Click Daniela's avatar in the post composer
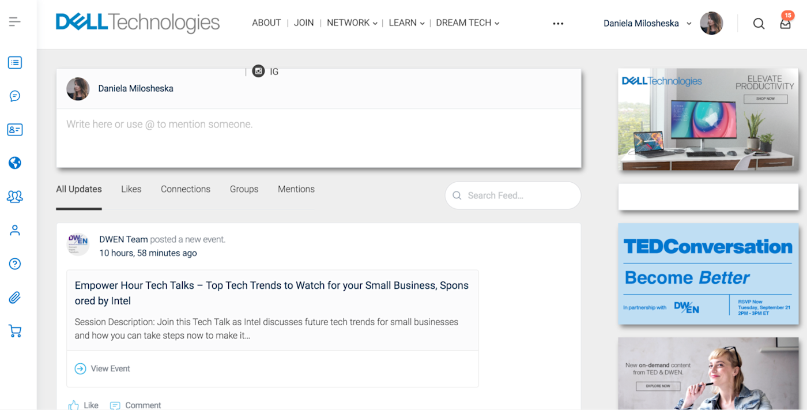Screen dimensions: 807x410 point(78,89)
